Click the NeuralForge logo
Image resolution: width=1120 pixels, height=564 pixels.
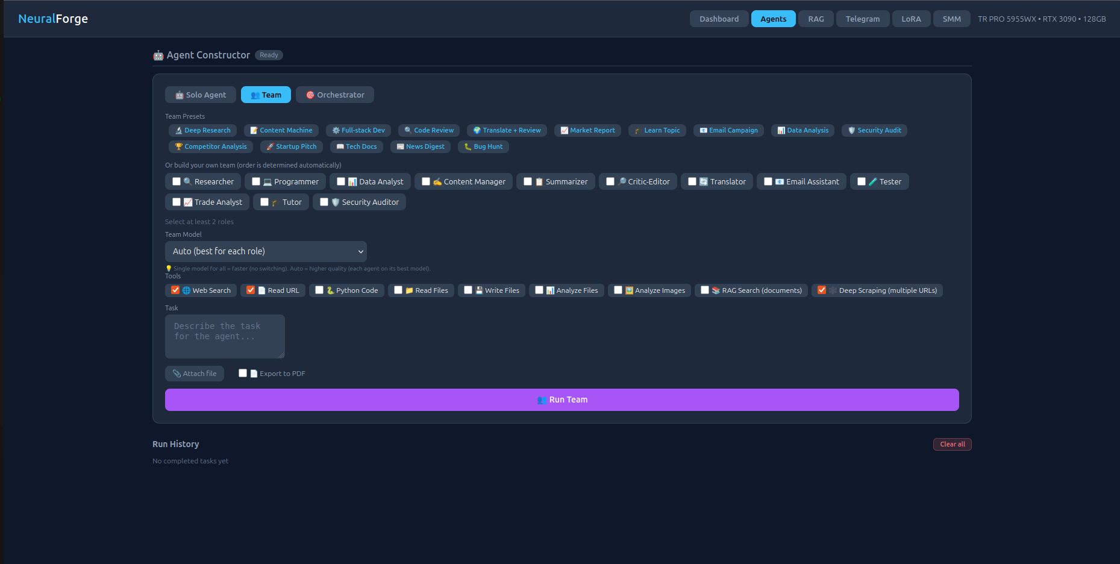pos(53,19)
